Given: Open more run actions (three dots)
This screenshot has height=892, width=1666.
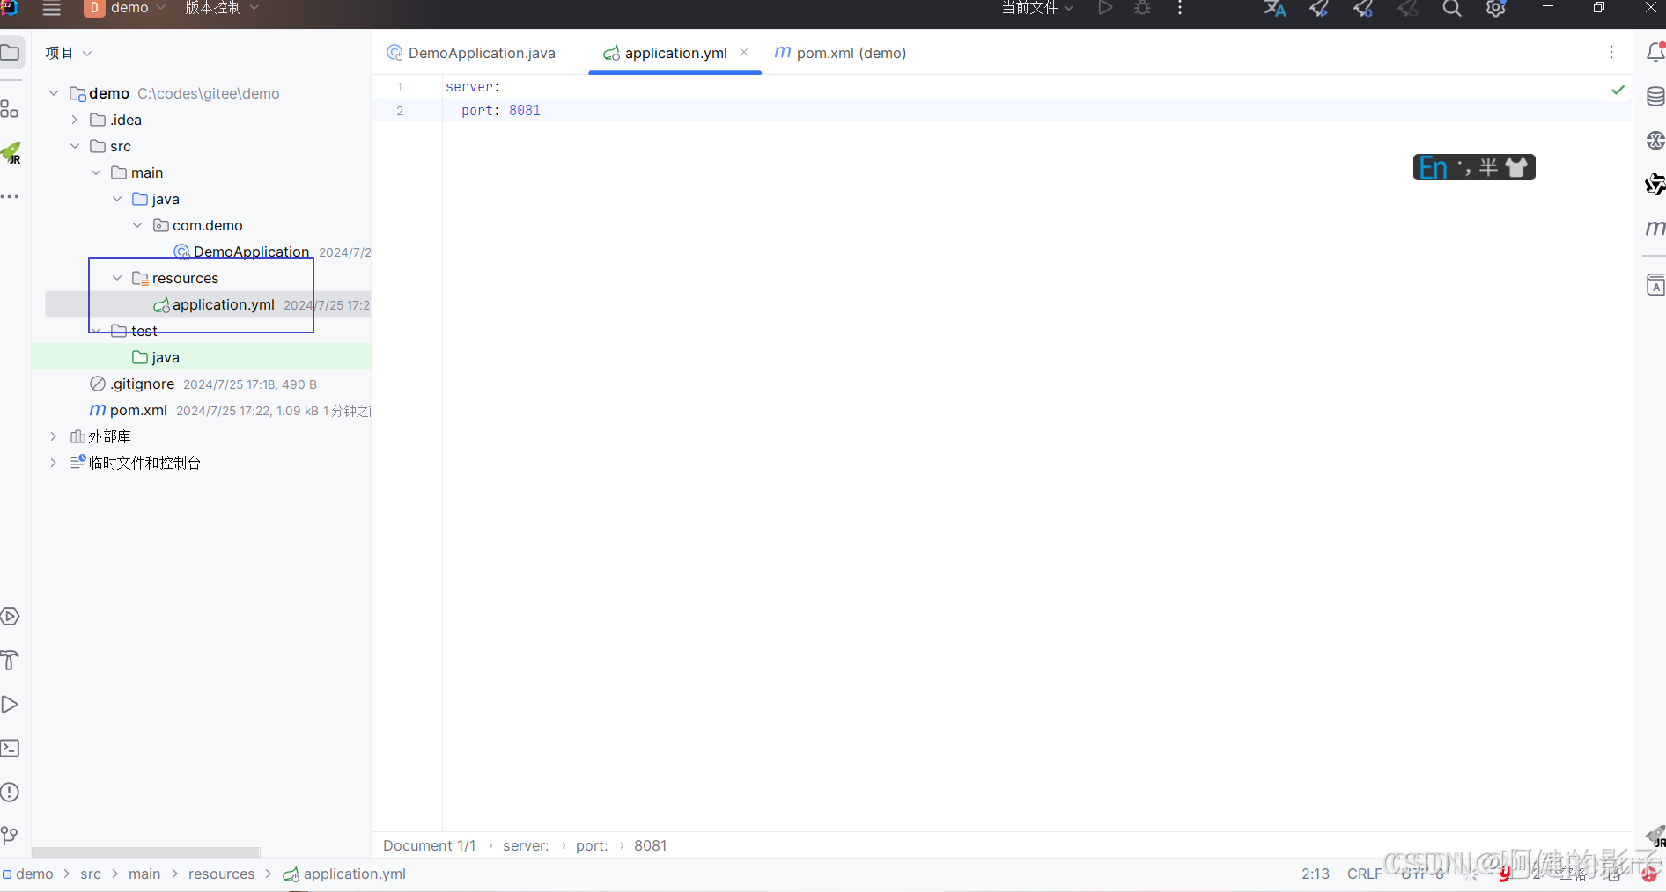Looking at the screenshot, I should point(1180,8).
